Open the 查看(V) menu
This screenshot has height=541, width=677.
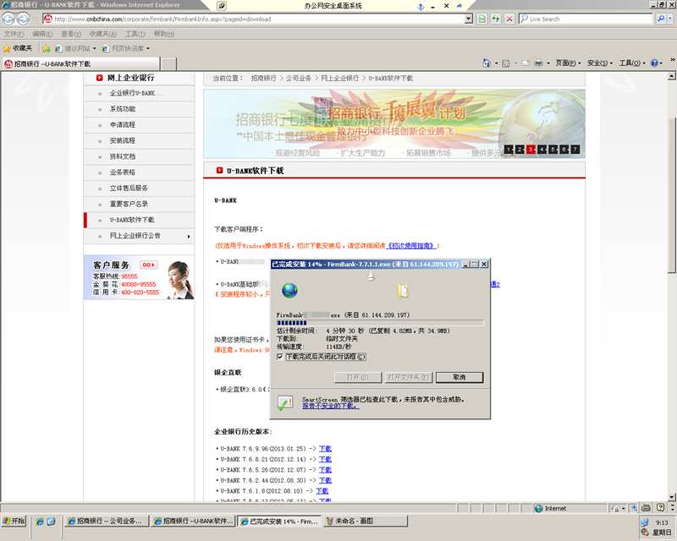tap(71, 34)
